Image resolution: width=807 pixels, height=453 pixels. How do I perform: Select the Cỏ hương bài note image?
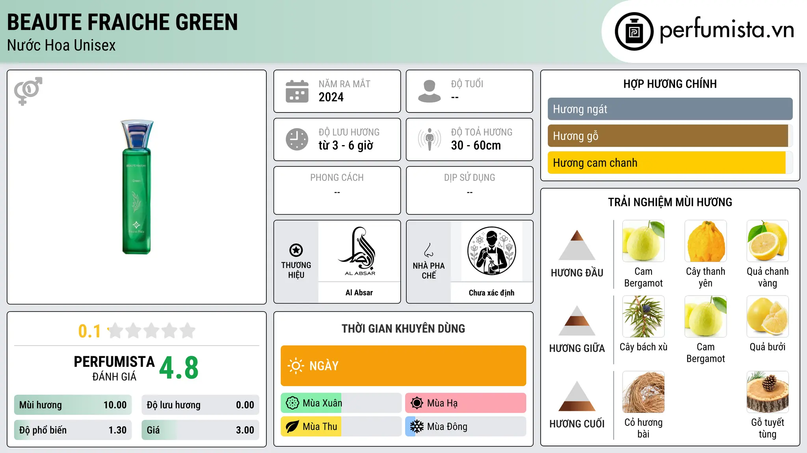click(x=643, y=392)
